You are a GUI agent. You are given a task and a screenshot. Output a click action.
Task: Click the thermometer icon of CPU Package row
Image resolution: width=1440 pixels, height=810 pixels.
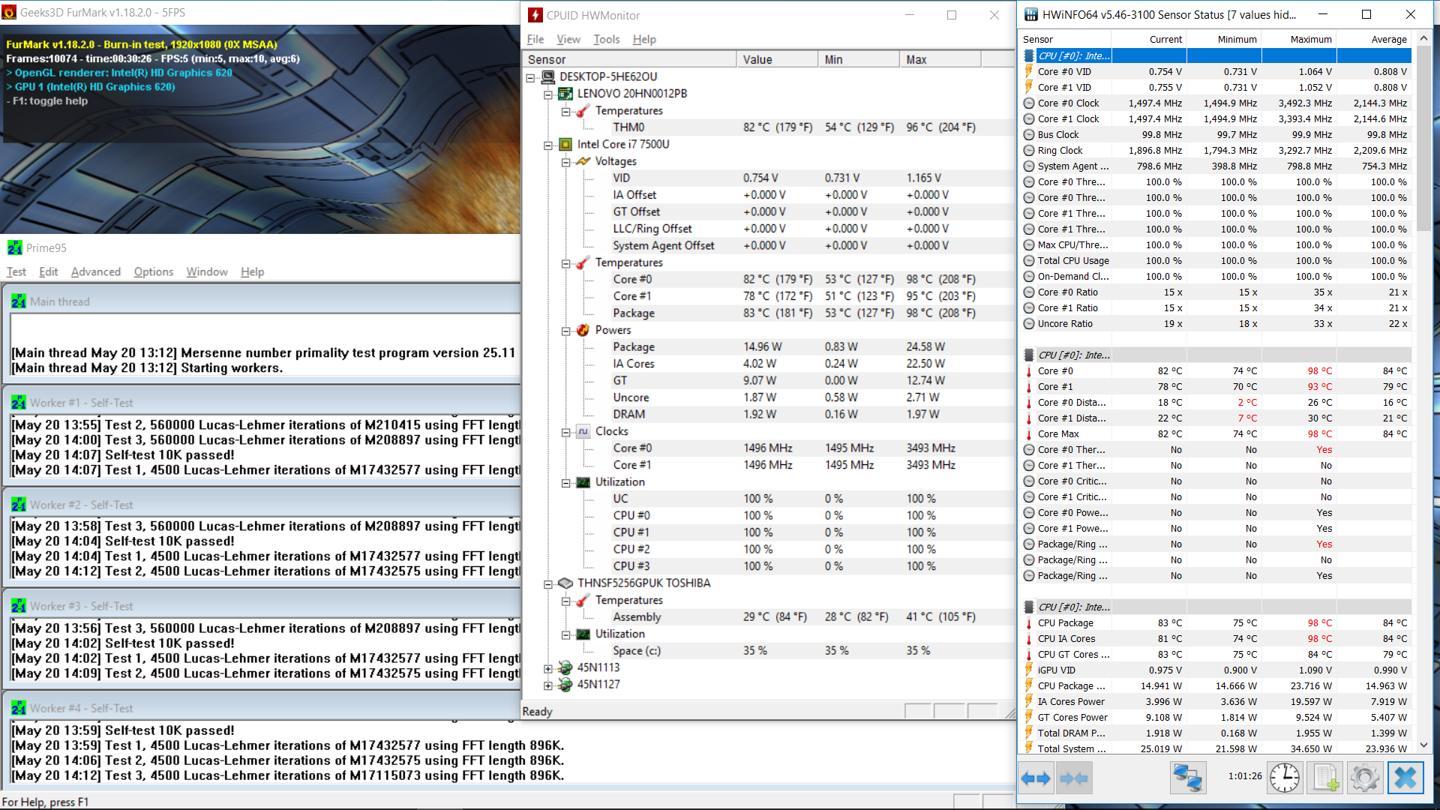click(x=1029, y=622)
